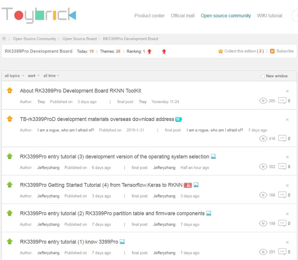This screenshot has height=260, width=298.
Task: Click the views eye icon showing 416
Action: (263, 138)
